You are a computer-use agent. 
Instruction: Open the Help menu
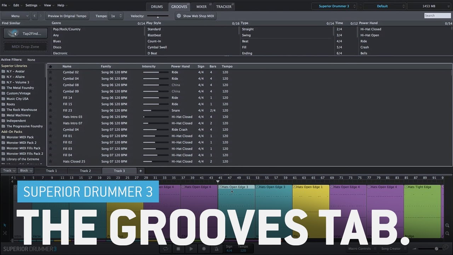click(x=62, y=5)
